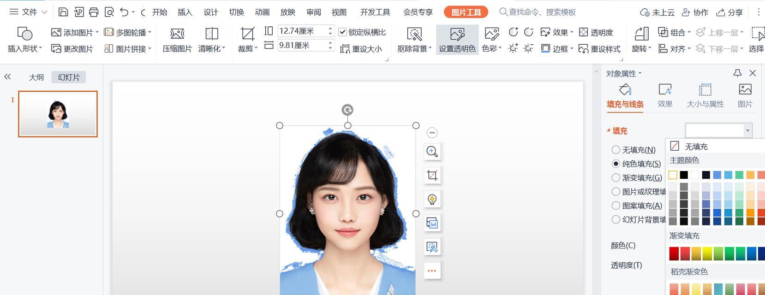
Task: Open the fill color combo box next to 填充
Action: 719,130
